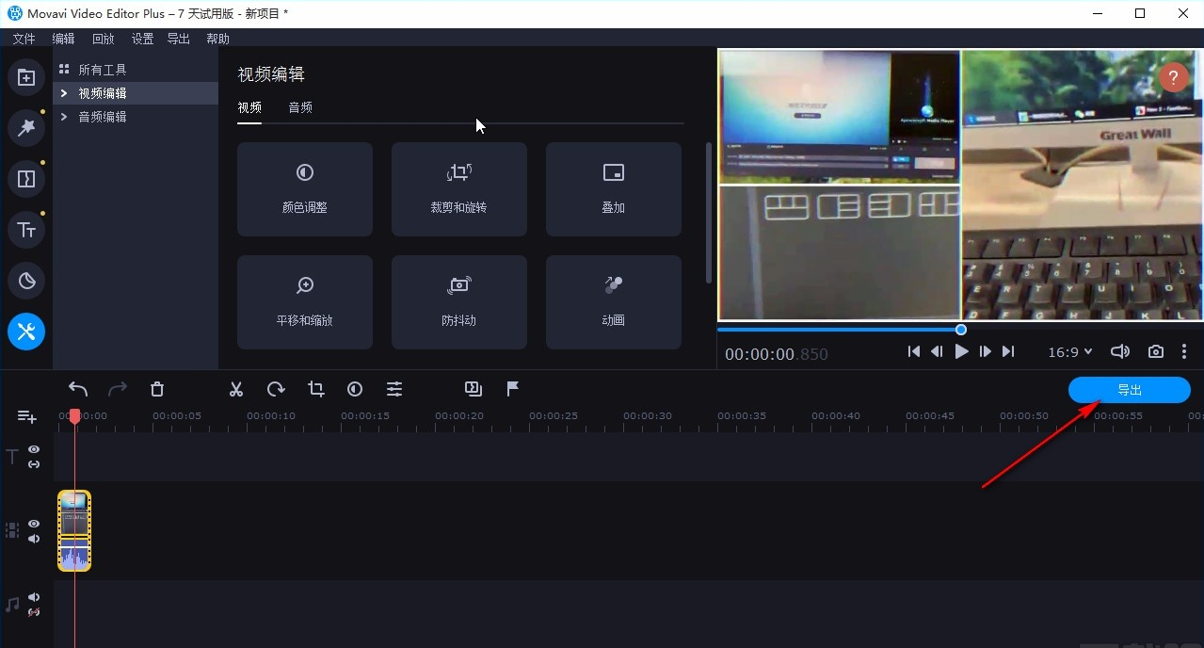The image size is (1204, 648).
Task: Open the 编辑 menu
Action: coord(63,39)
